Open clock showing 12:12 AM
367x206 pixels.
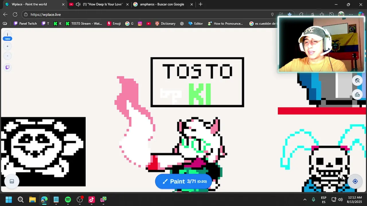[355, 200]
